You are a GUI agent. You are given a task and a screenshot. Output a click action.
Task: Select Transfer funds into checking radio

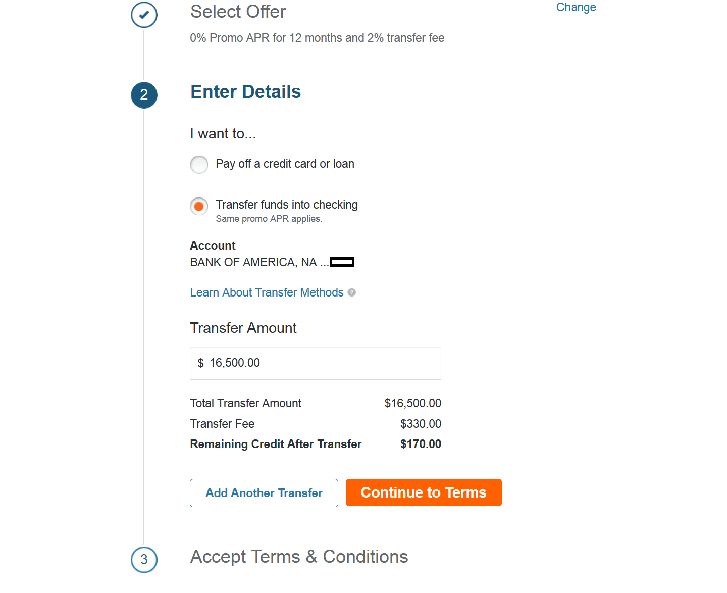199,206
